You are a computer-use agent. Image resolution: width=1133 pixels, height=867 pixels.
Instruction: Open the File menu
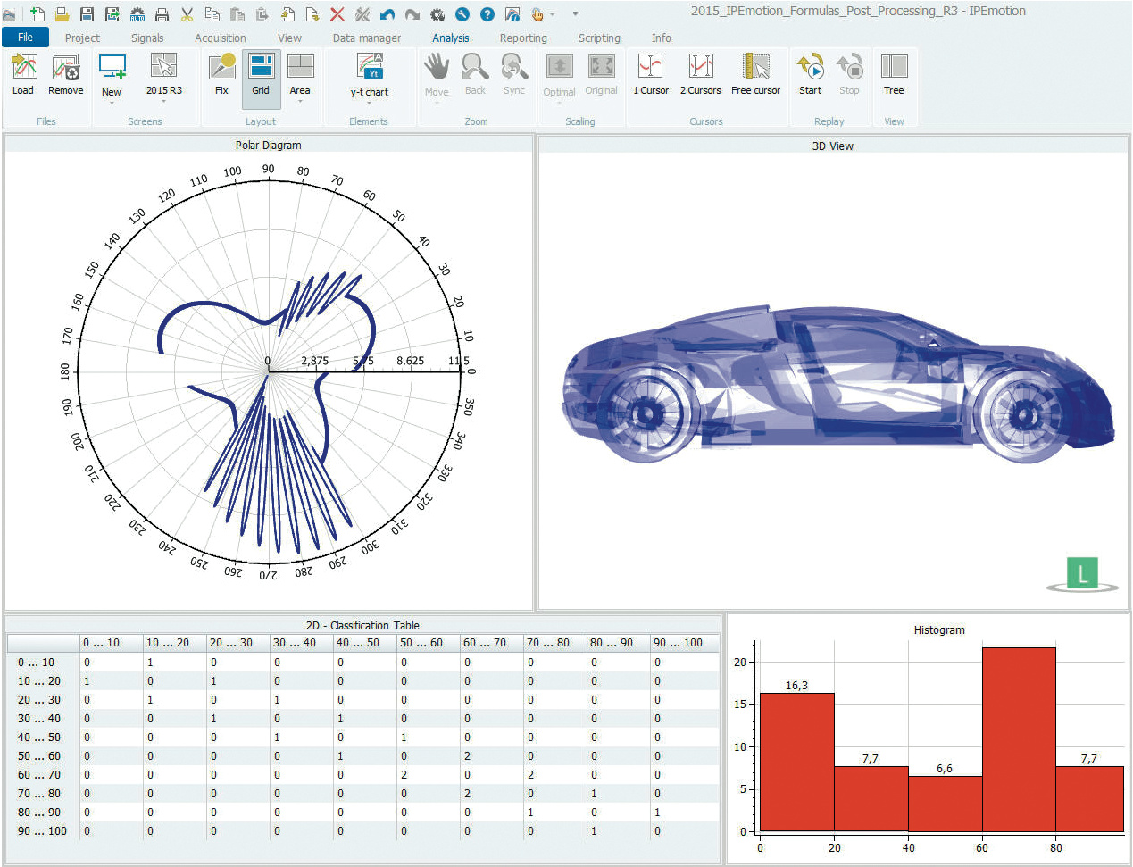pyautogui.click(x=25, y=38)
